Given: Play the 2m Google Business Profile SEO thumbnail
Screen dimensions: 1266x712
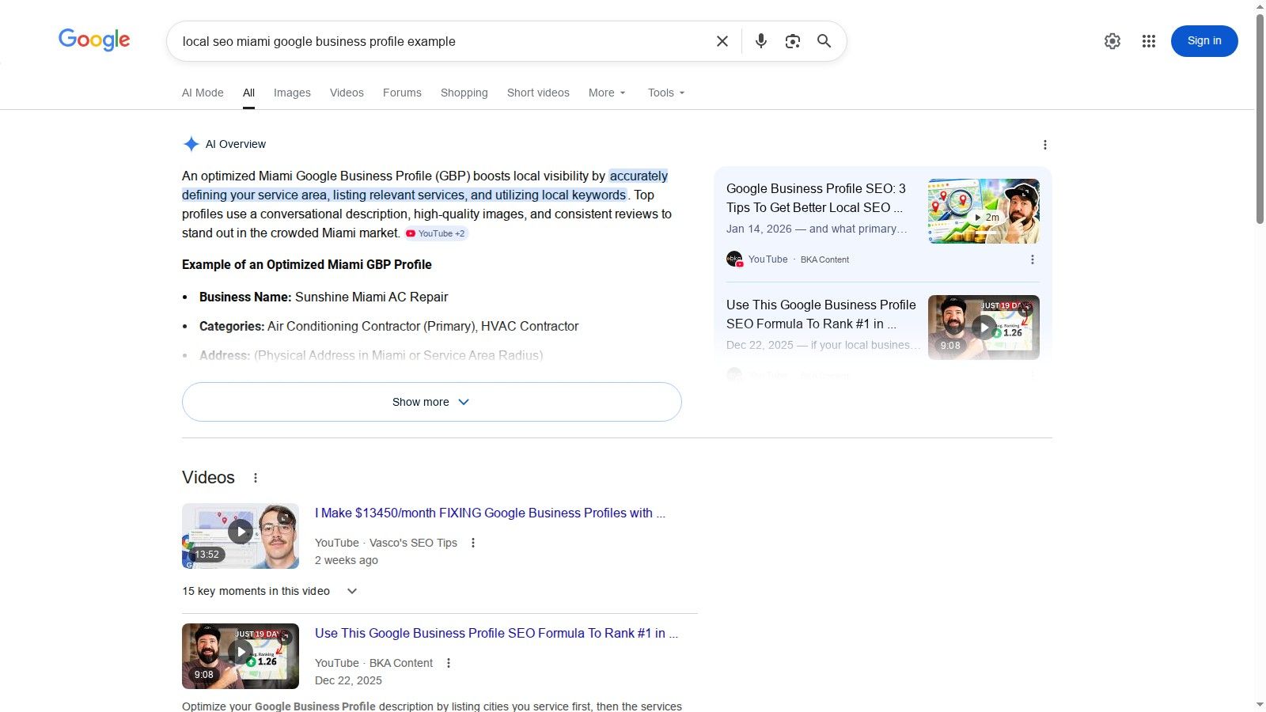Looking at the screenshot, I should click(x=984, y=211).
